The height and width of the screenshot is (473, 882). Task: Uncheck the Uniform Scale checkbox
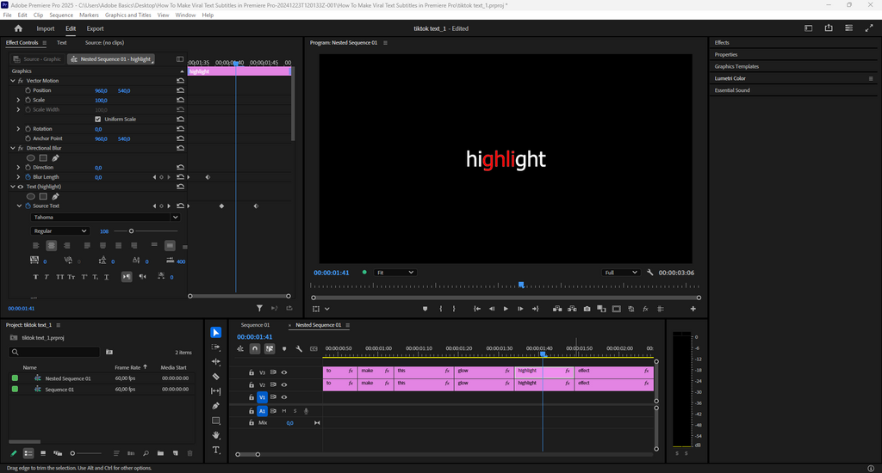click(x=97, y=120)
